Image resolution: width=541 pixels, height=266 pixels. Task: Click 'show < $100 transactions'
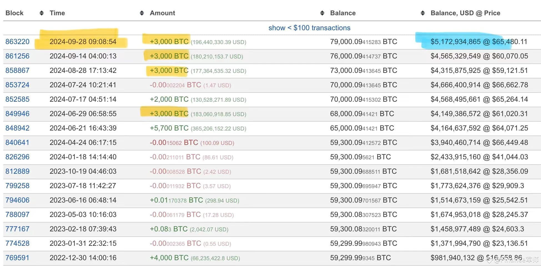309,28
